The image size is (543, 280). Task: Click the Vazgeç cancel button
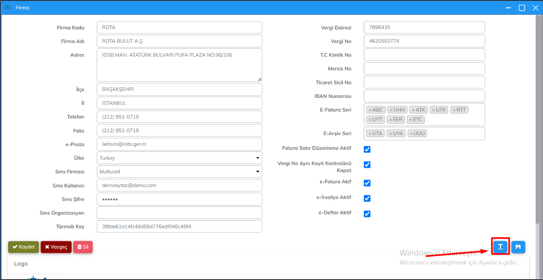coord(56,247)
